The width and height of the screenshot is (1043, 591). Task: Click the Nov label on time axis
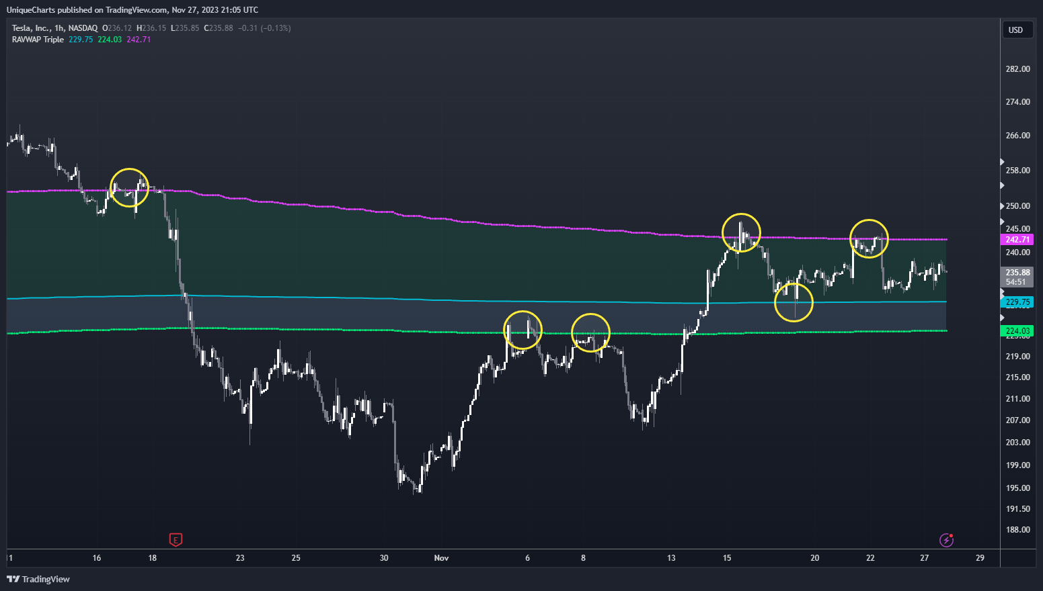pos(441,558)
